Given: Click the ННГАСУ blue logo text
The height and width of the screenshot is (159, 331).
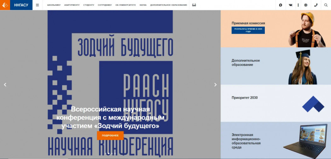Looking at the screenshot, I should click(x=21, y=5).
